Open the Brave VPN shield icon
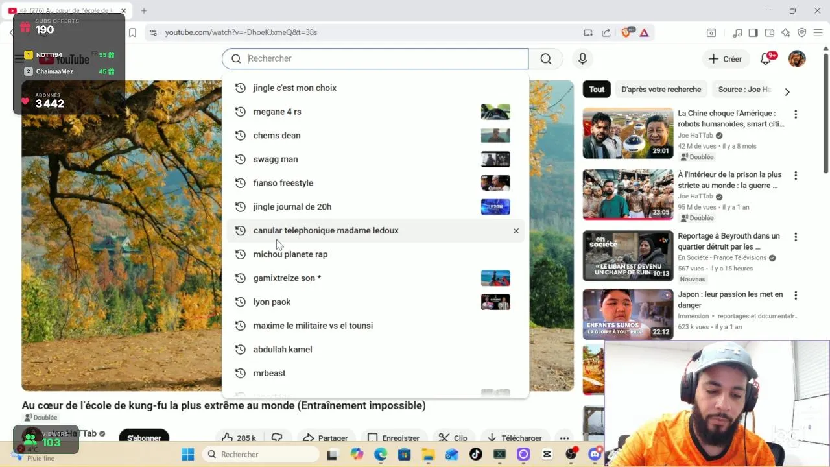Image resolution: width=830 pixels, height=467 pixels. coord(801,32)
